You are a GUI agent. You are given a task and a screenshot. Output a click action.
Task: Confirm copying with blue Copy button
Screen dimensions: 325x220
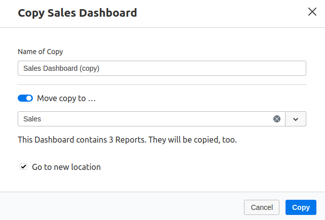(x=301, y=207)
